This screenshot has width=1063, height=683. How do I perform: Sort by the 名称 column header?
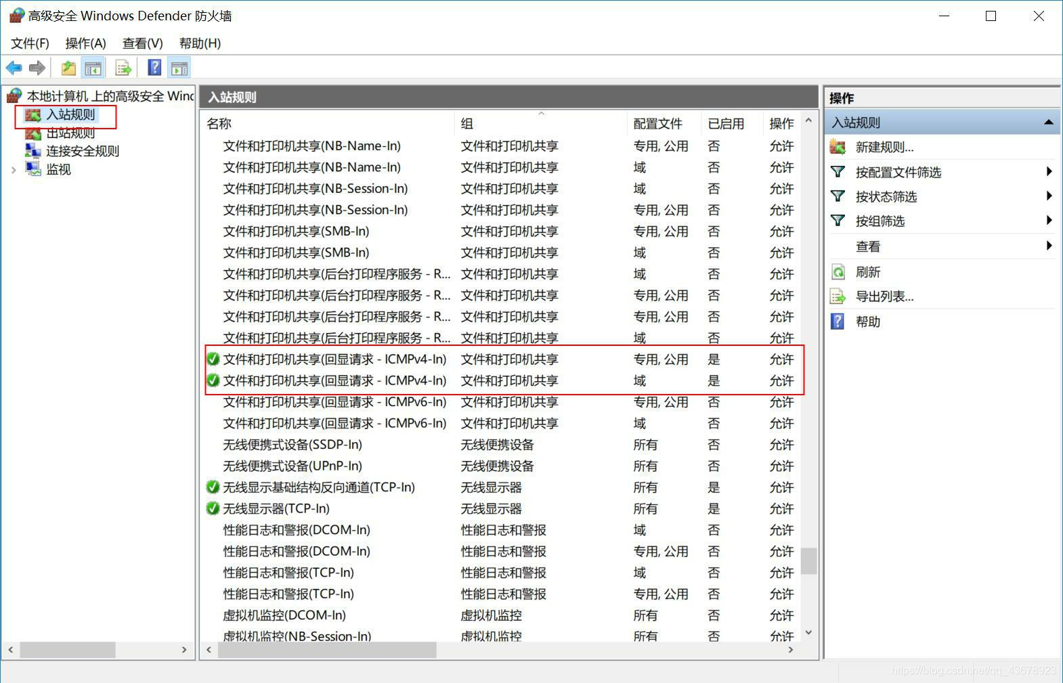coord(328,123)
